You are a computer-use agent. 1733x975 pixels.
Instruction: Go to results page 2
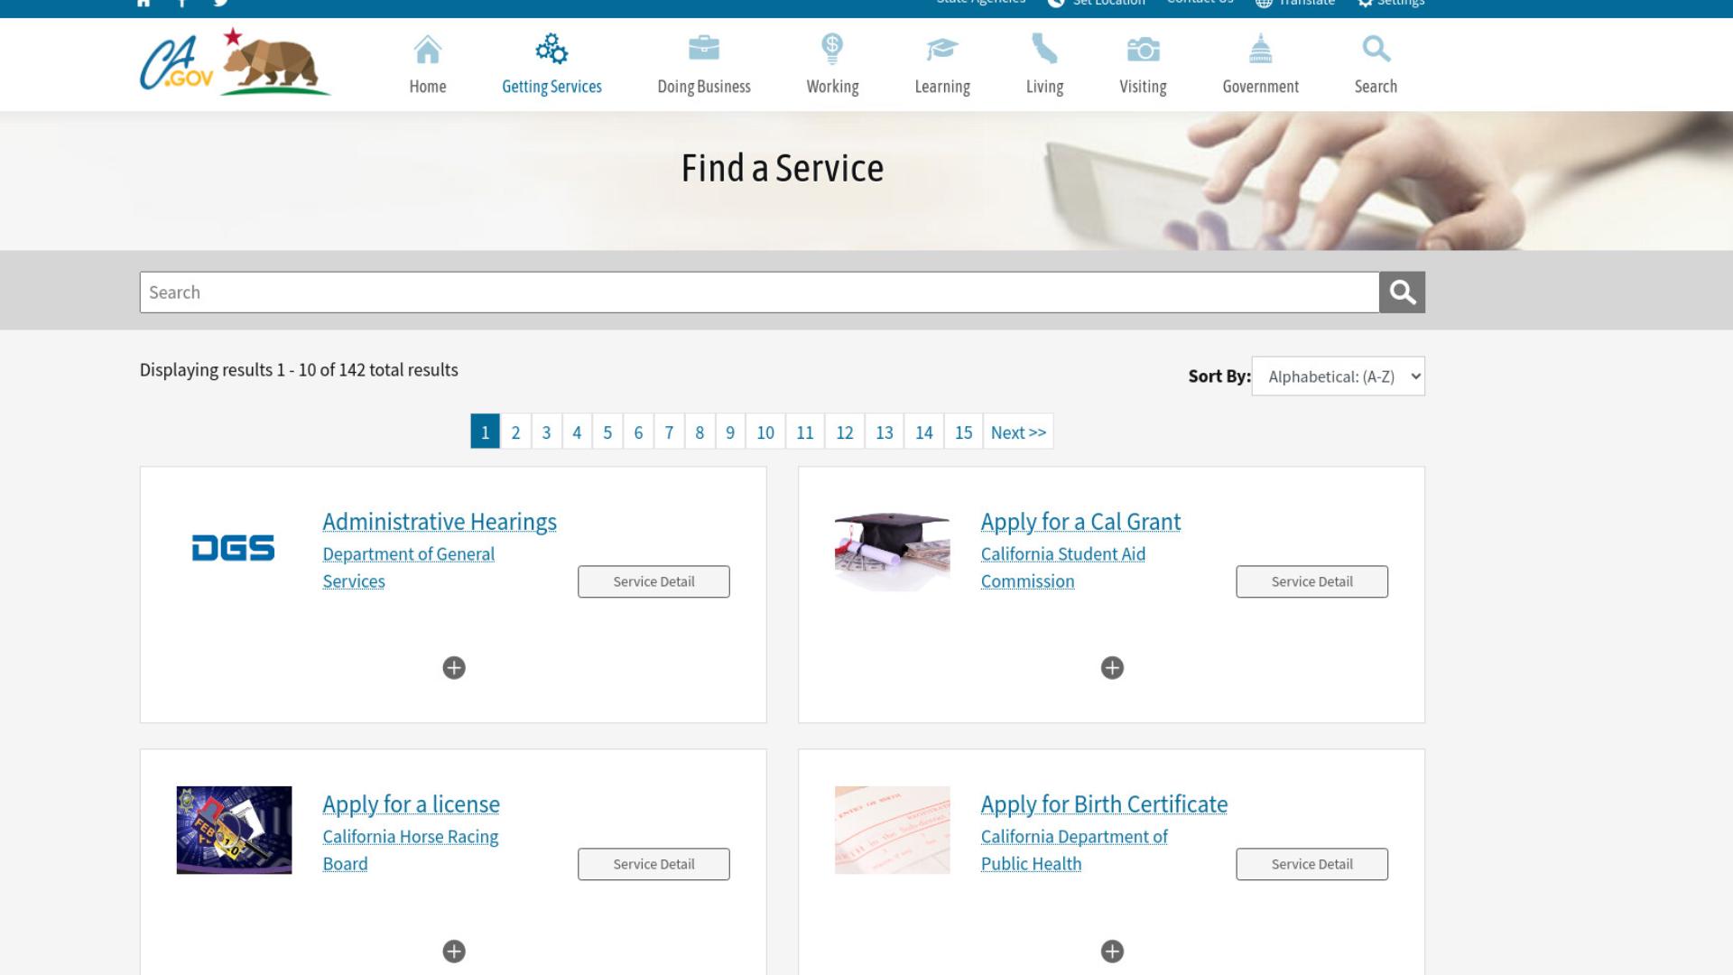point(515,432)
